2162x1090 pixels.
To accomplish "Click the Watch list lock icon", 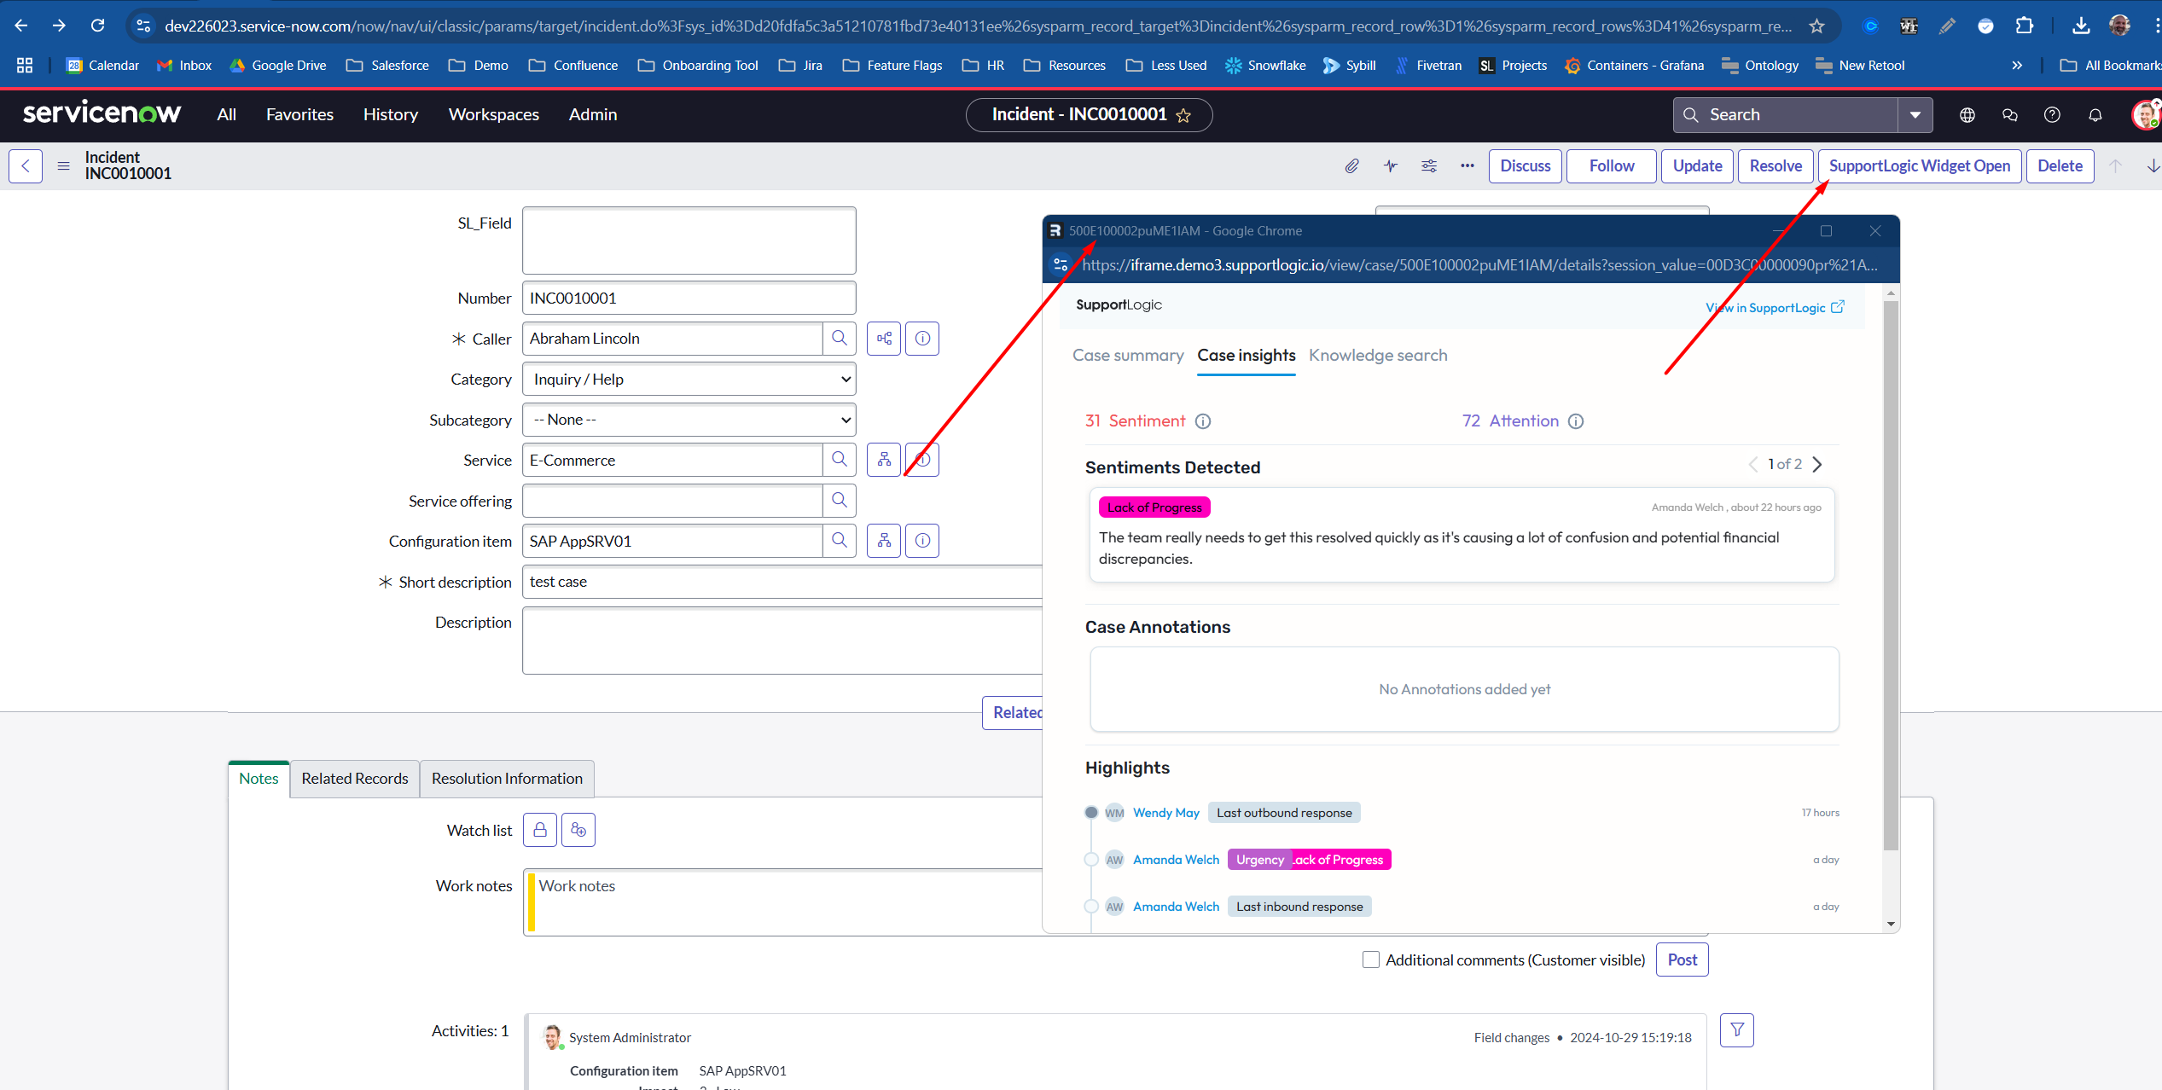I will point(540,830).
